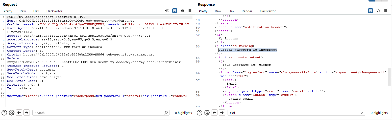Click the Request search input field
The image size is (392, 120).
click(x=99, y=113)
